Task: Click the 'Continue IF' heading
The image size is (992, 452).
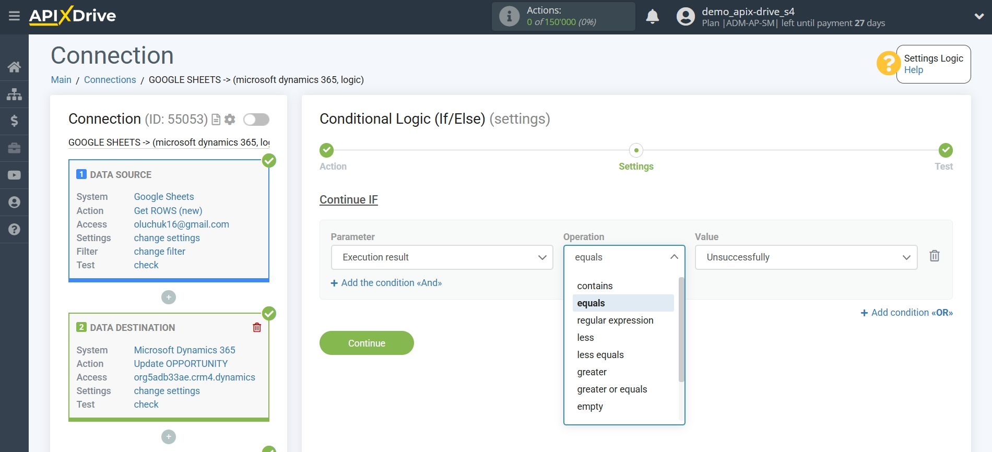Action: [x=349, y=200]
